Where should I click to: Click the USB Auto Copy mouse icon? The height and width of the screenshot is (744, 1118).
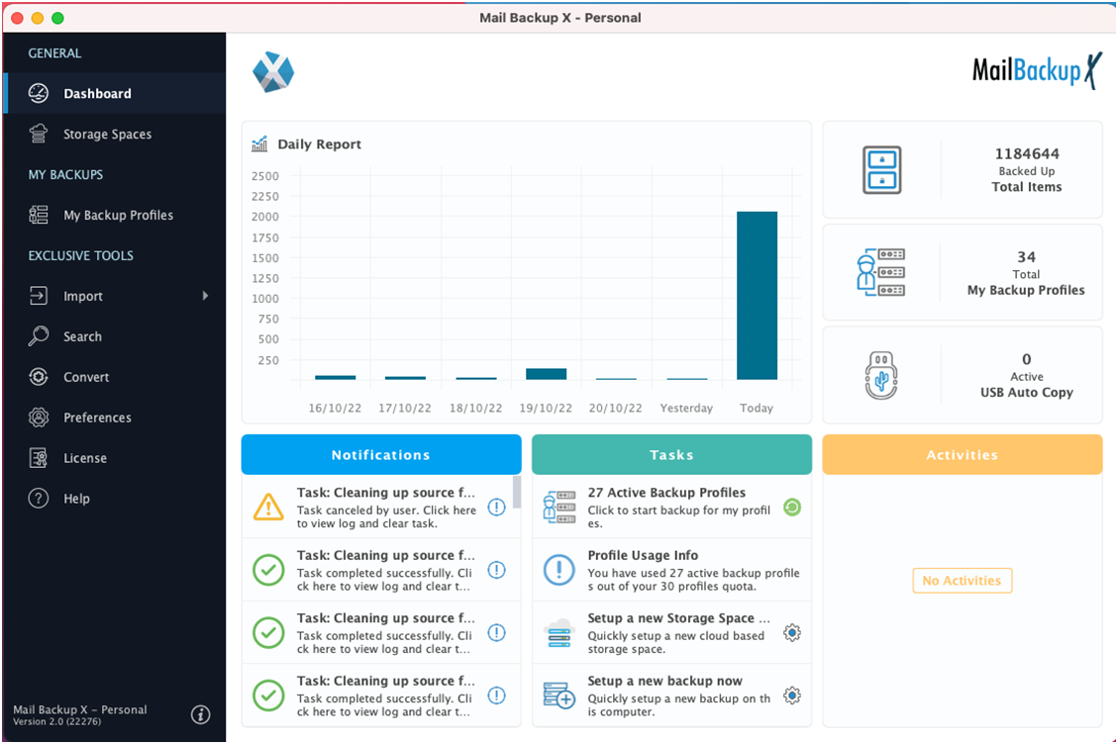[x=881, y=375]
